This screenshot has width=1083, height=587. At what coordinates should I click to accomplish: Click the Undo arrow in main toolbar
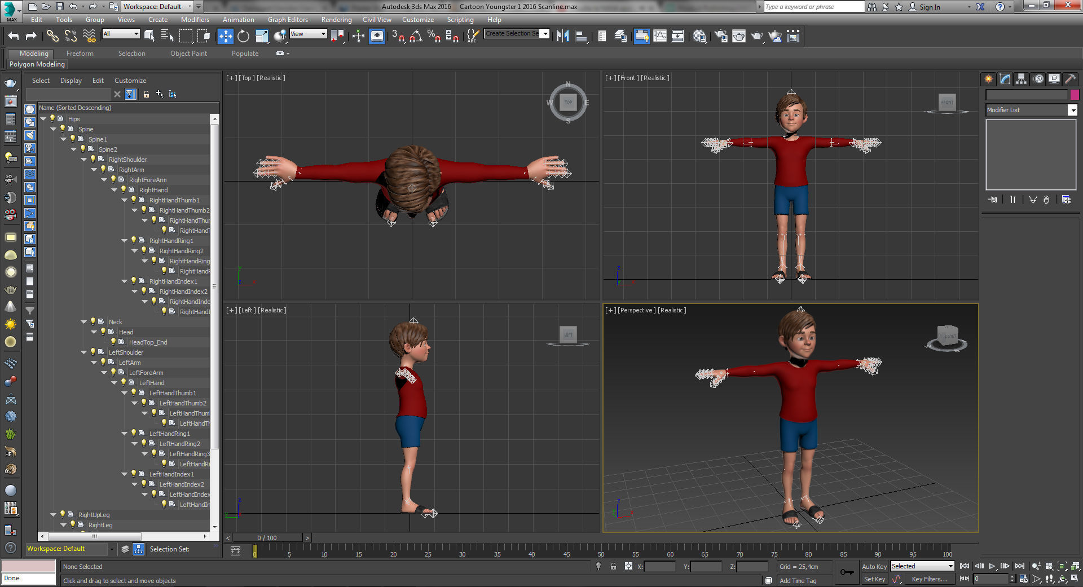pos(14,37)
